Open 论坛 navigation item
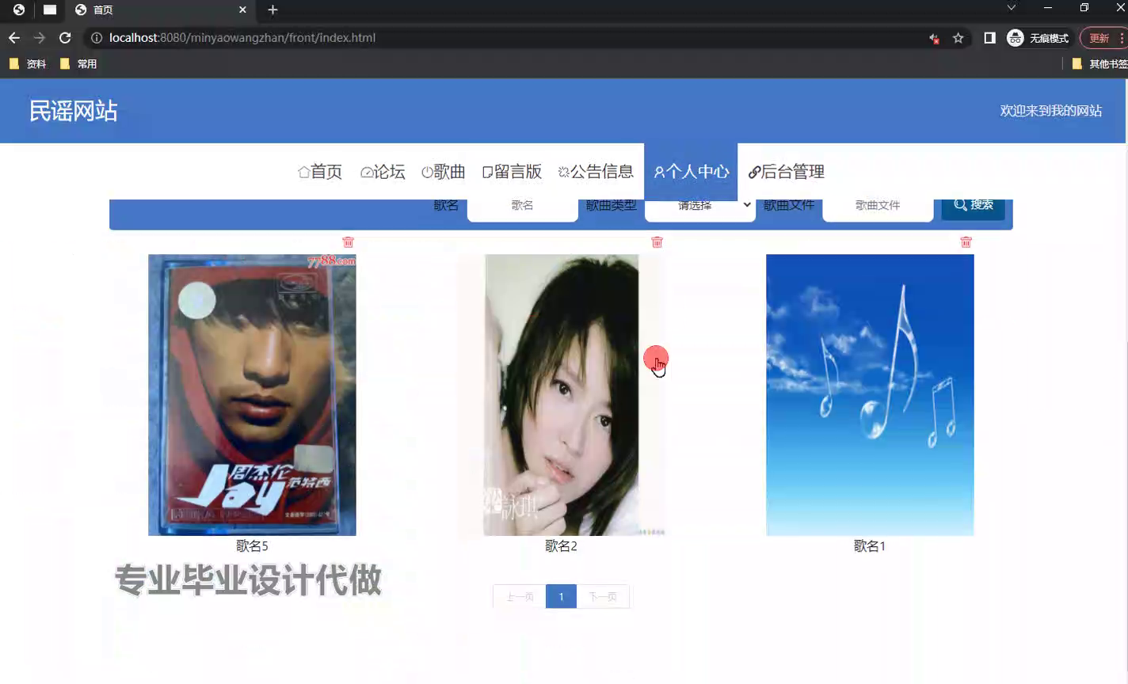This screenshot has width=1128, height=684. [383, 172]
